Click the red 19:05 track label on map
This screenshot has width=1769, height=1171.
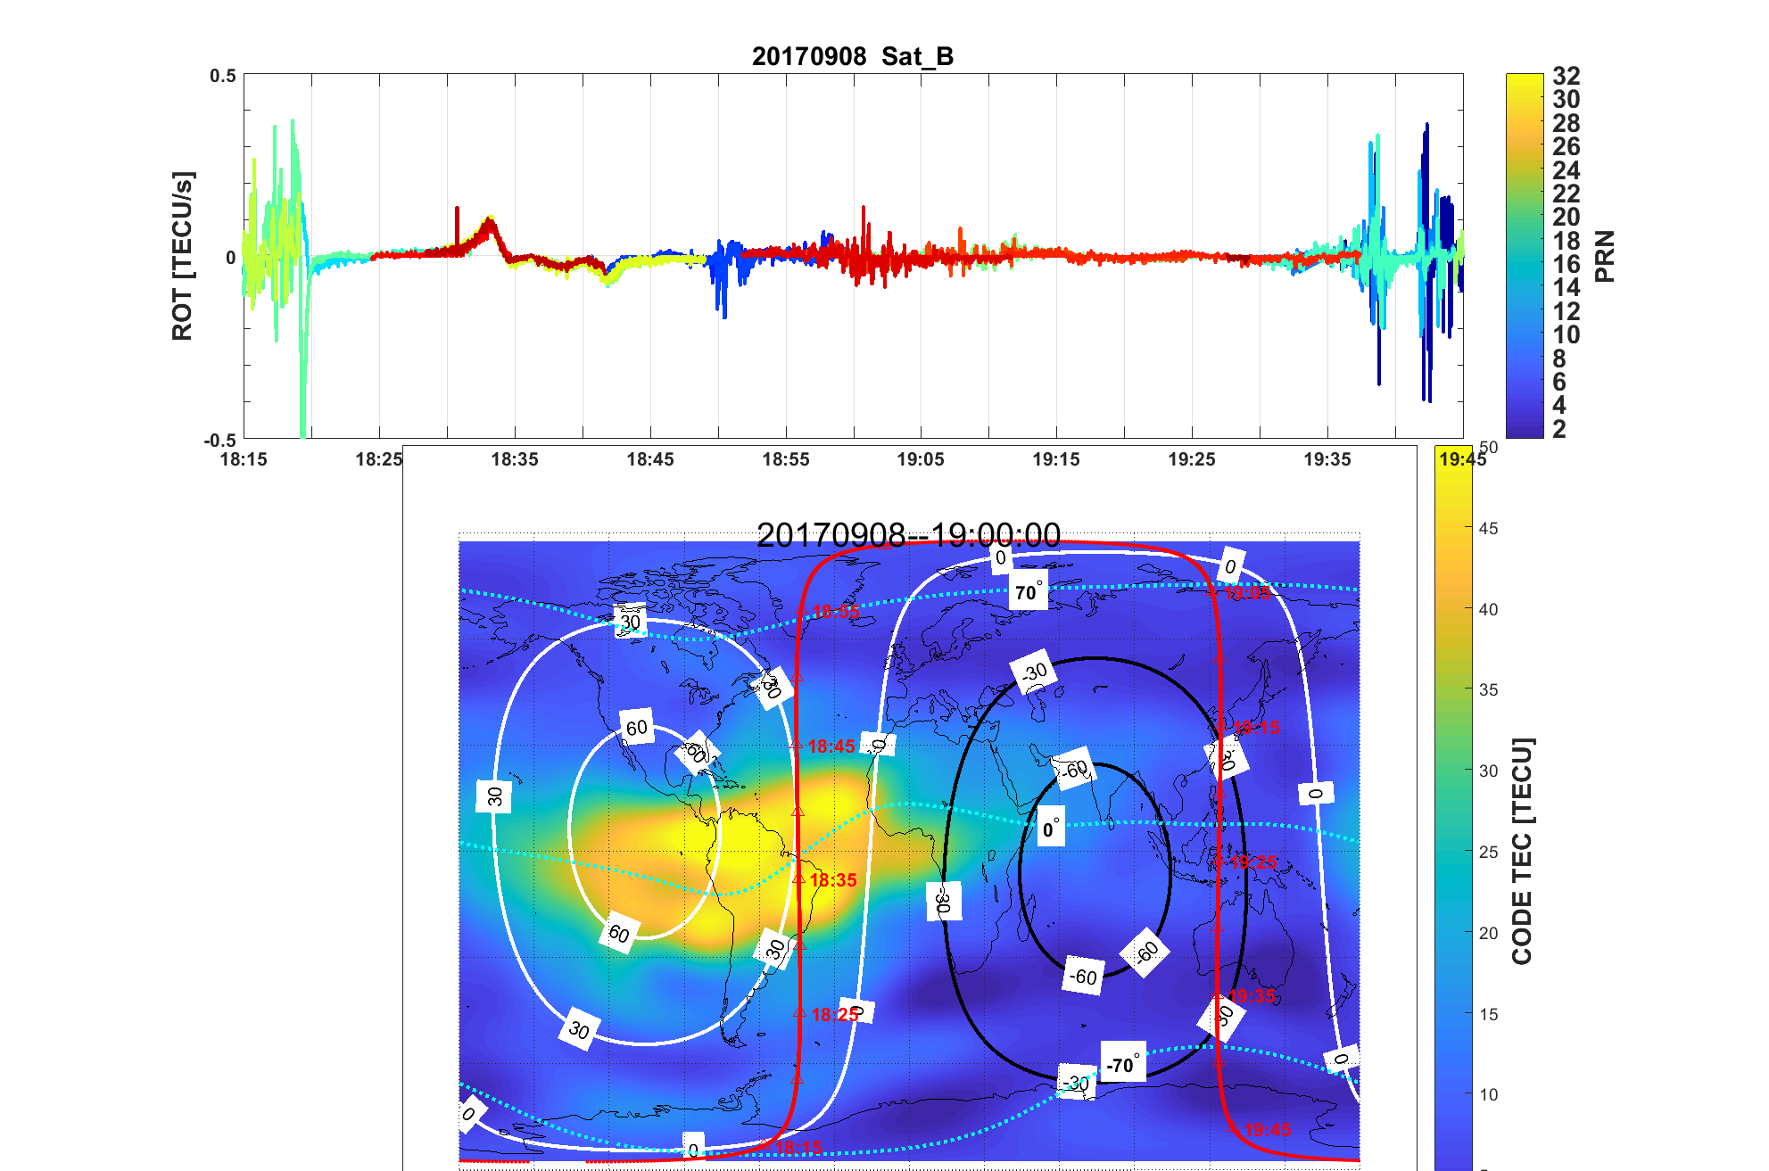tap(1246, 593)
